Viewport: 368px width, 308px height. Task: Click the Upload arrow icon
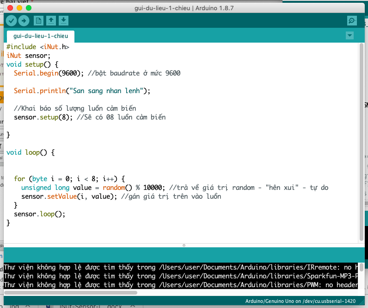pyautogui.click(x=23, y=20)
